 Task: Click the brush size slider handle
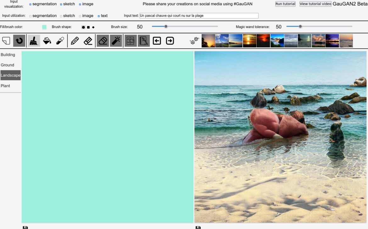pos(166,26)
